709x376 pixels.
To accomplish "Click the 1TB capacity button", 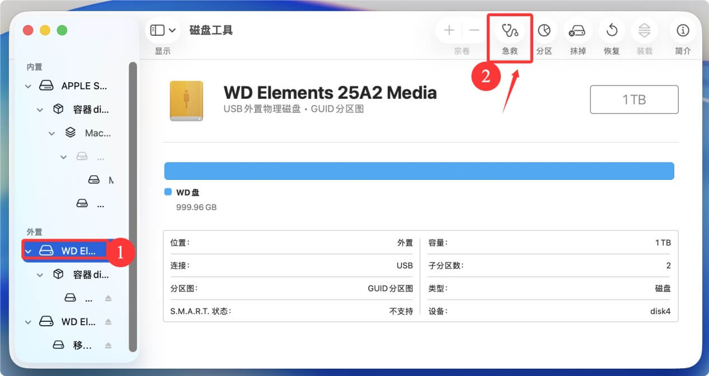I will [634, 99].
